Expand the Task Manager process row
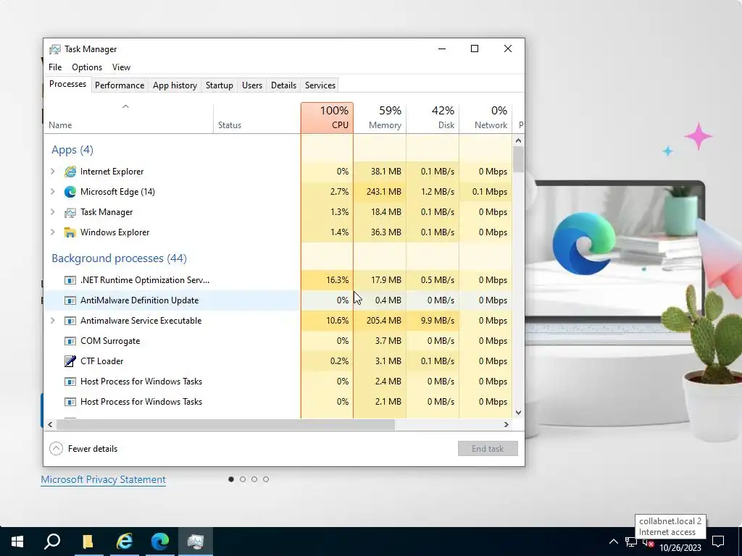742x556 pixels. (x=52, y=212)
